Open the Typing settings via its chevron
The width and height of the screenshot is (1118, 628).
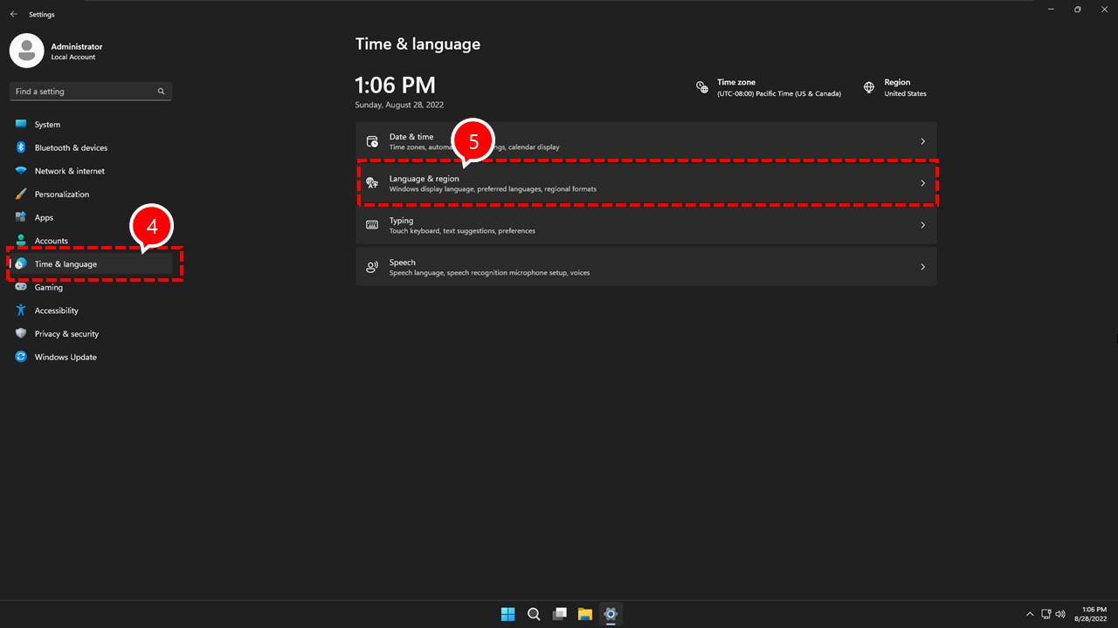coord(922,225)
